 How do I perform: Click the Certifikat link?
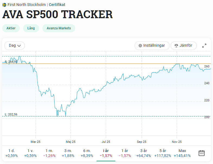tap(57, 5)
